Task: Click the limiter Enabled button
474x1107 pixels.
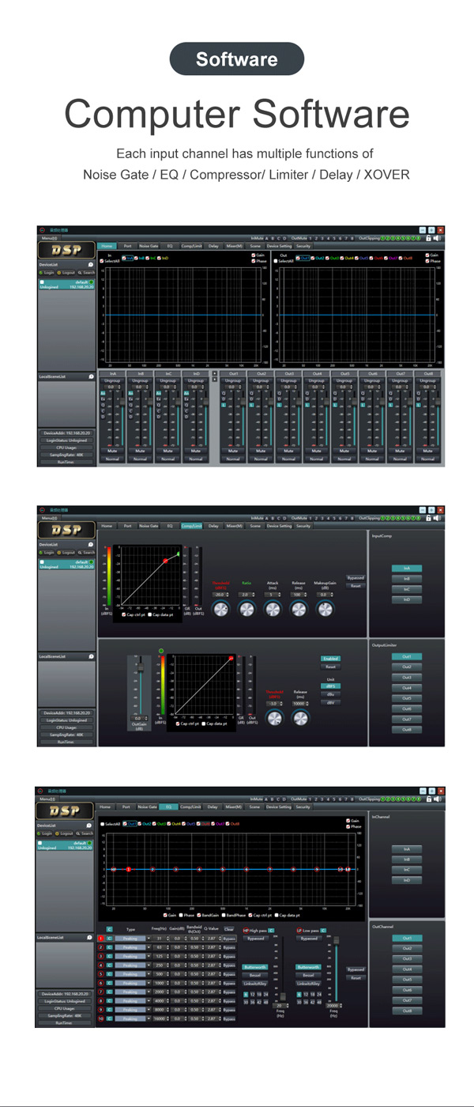Action: tap(330, 658)
